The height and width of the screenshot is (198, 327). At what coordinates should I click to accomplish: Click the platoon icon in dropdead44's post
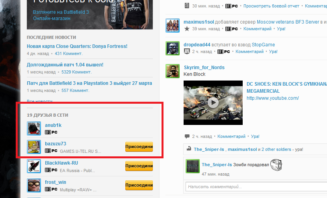[187, 51]
